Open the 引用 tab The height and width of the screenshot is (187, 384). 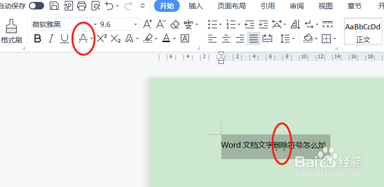tap(268, 6)
